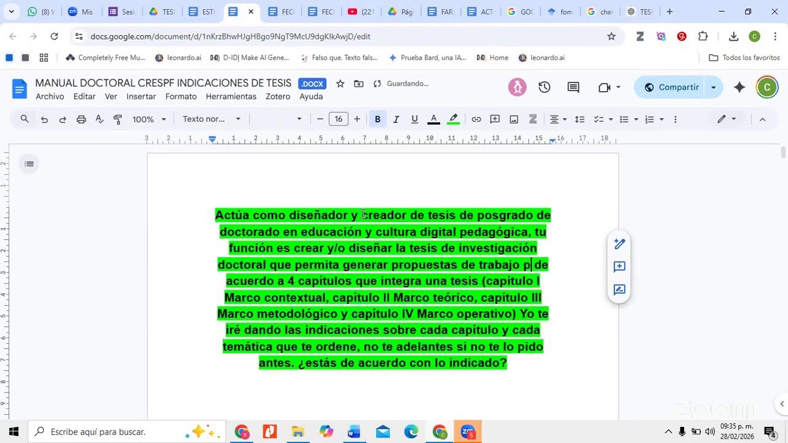The image size is (788, 443).
Task: Open the comments history icon
Action: pos(573,87)
